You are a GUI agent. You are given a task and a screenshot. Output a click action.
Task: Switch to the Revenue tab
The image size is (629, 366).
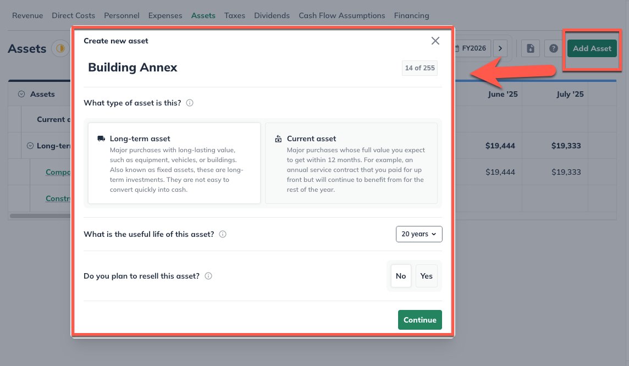[27, 15]
